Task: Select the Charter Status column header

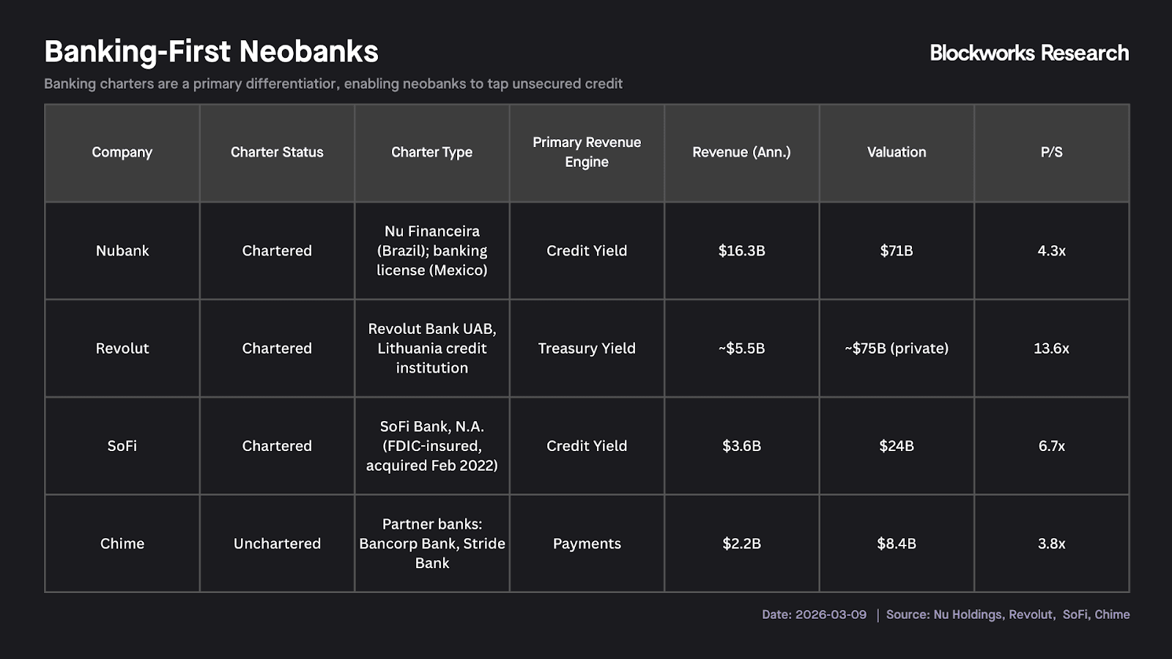Action: point(277,152)
